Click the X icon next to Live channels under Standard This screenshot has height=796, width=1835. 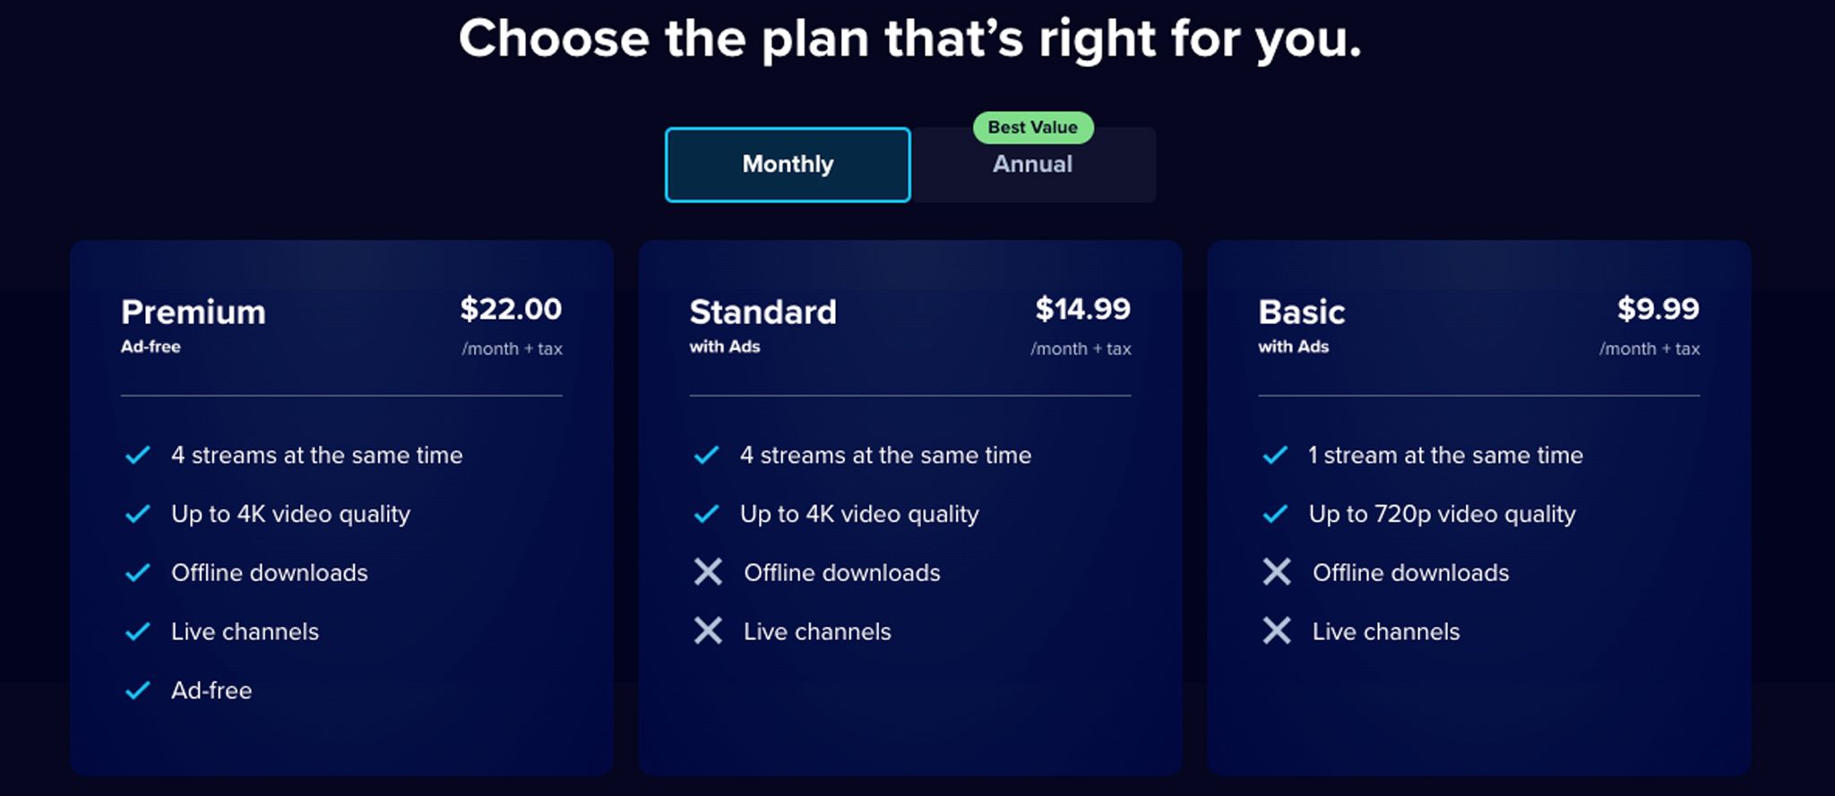[708, 631]
